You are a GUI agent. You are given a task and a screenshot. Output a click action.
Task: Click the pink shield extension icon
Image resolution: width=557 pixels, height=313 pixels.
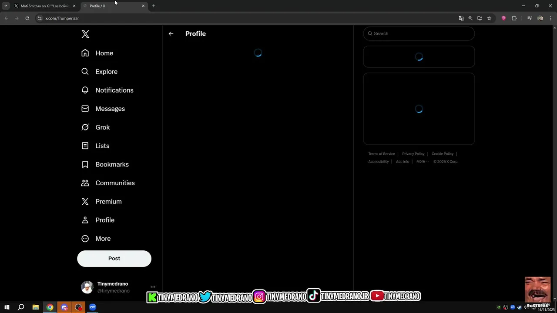pos(503,18)
